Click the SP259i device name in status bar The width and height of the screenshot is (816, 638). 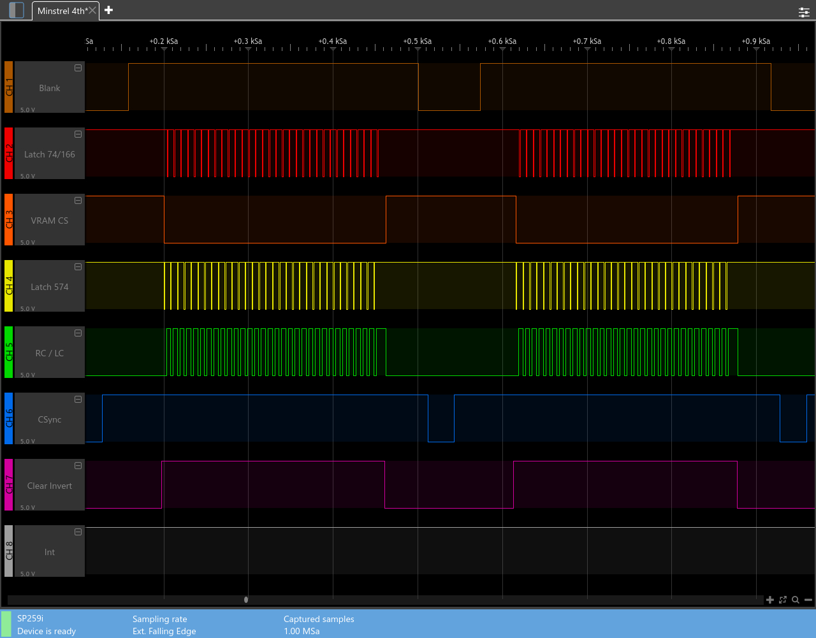(x=30, y=619)
